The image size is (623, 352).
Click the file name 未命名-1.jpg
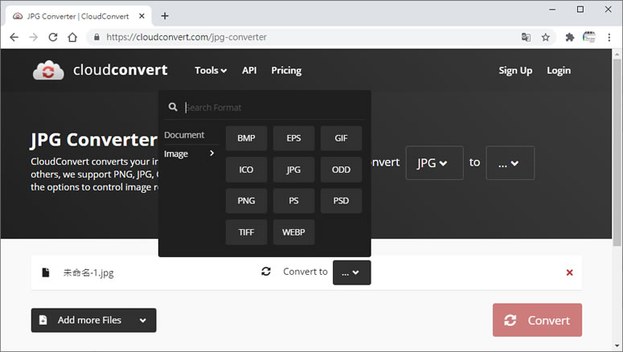coord(88,272)
